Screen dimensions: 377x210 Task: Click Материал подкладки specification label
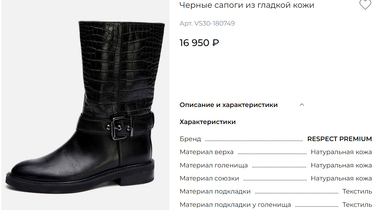pos(215,191)
